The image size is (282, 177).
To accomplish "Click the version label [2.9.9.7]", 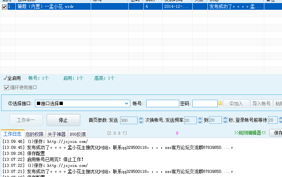I will [x=117, y=133].
